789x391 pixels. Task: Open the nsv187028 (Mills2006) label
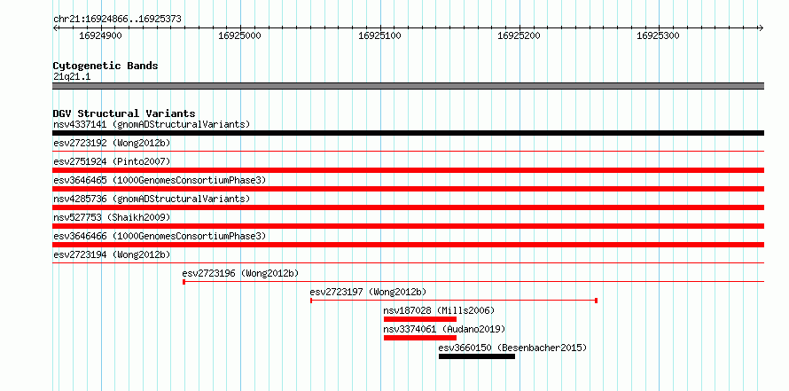[440, 310]
